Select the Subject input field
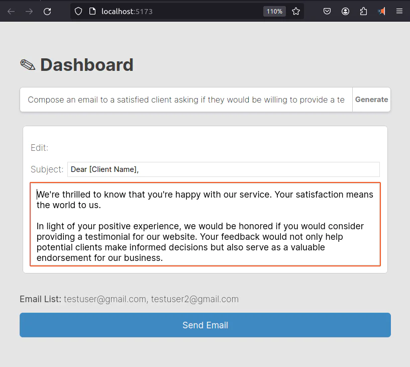 [224, 169]
